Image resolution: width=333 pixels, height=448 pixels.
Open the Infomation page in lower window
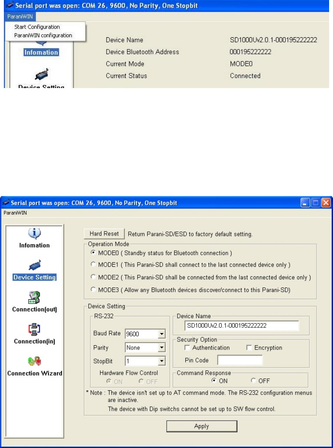point(34,238)
